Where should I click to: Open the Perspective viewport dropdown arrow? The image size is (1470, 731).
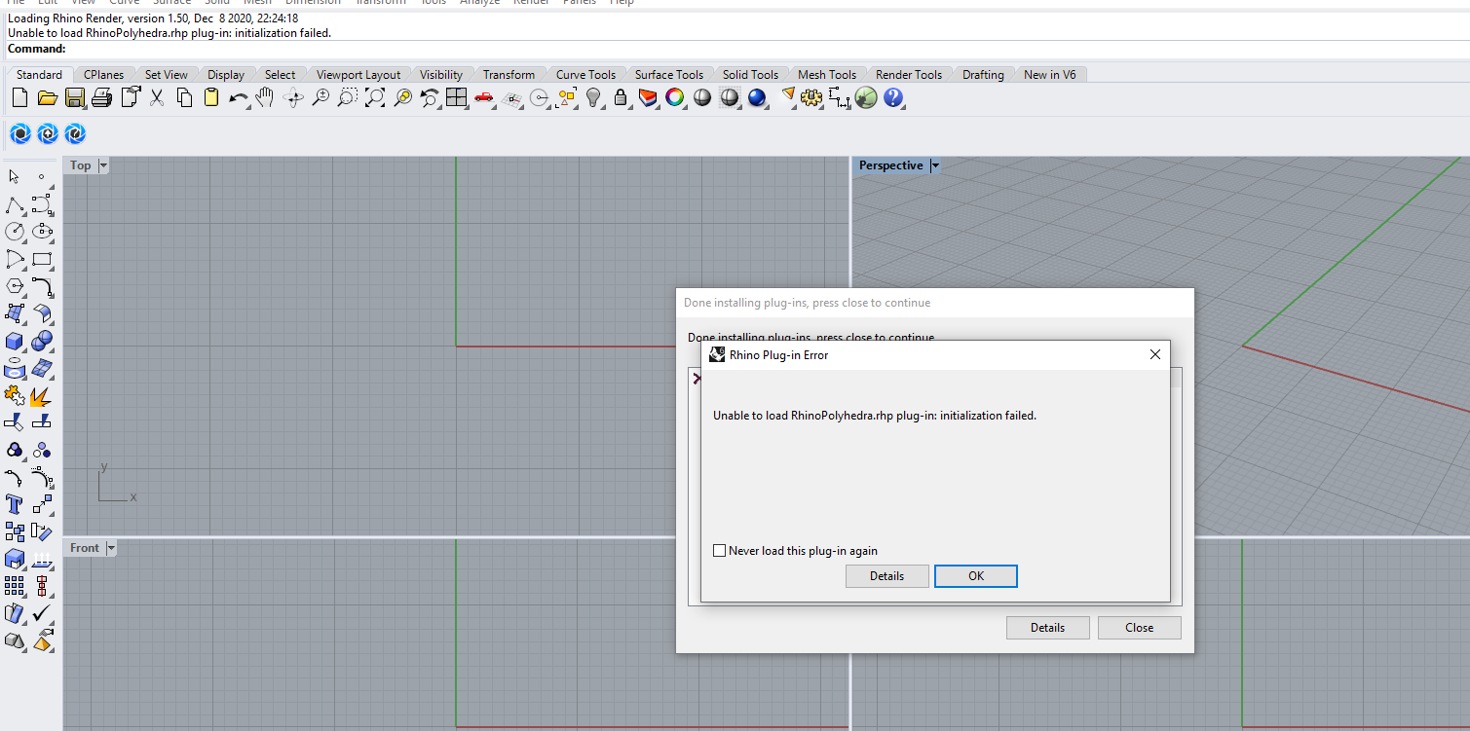coord(935,166)
